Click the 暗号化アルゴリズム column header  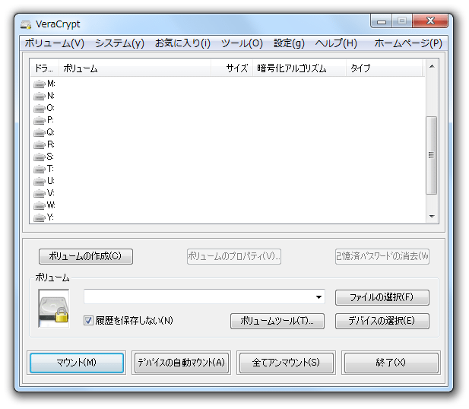tap(299, 68)
